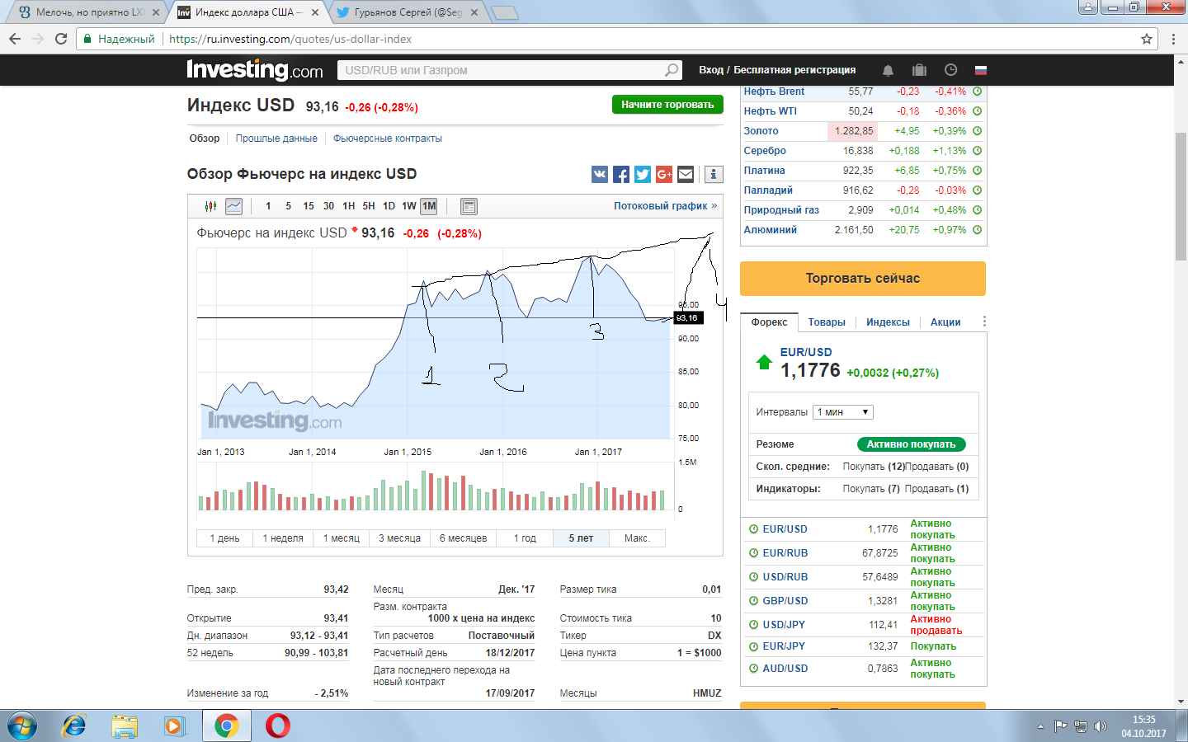Select the area chart type icon
The width and height of the screenshot is (1188, 742).
[x=234, y=206]
